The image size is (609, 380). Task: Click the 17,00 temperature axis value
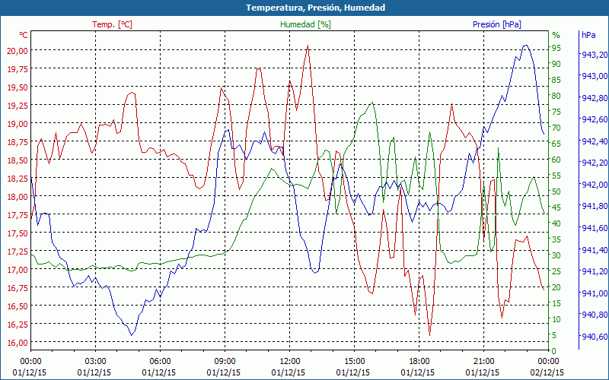pos(18,269)
